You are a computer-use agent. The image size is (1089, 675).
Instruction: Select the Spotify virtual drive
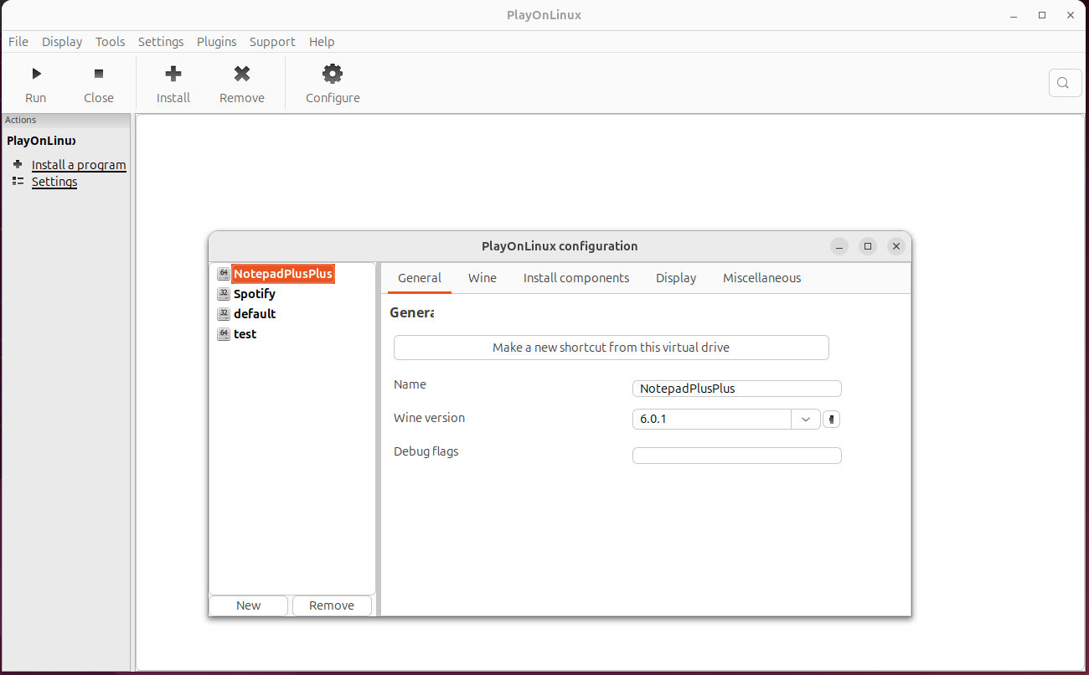coord(255,294)
